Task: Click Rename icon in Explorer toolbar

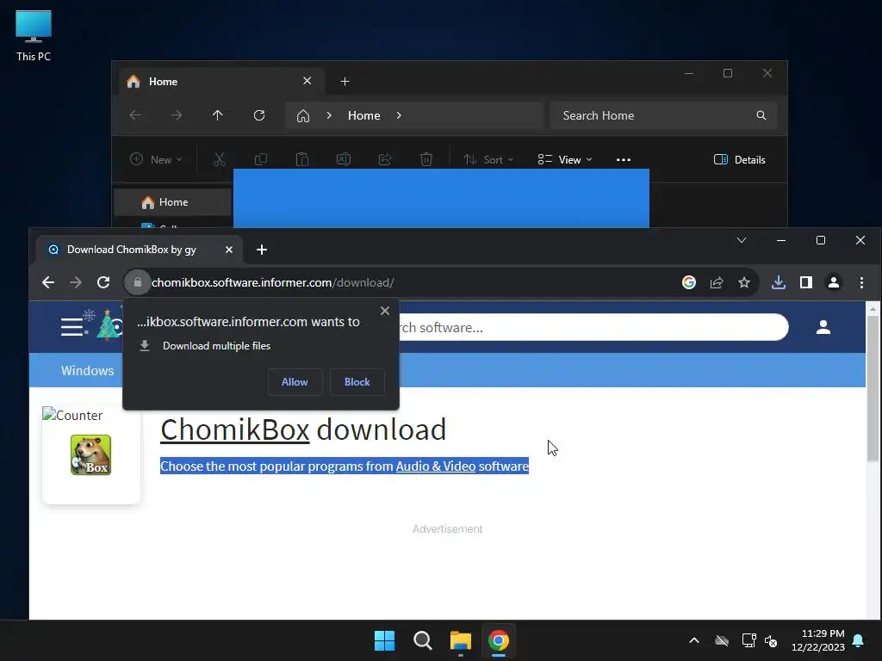Action: click(343, 159)
